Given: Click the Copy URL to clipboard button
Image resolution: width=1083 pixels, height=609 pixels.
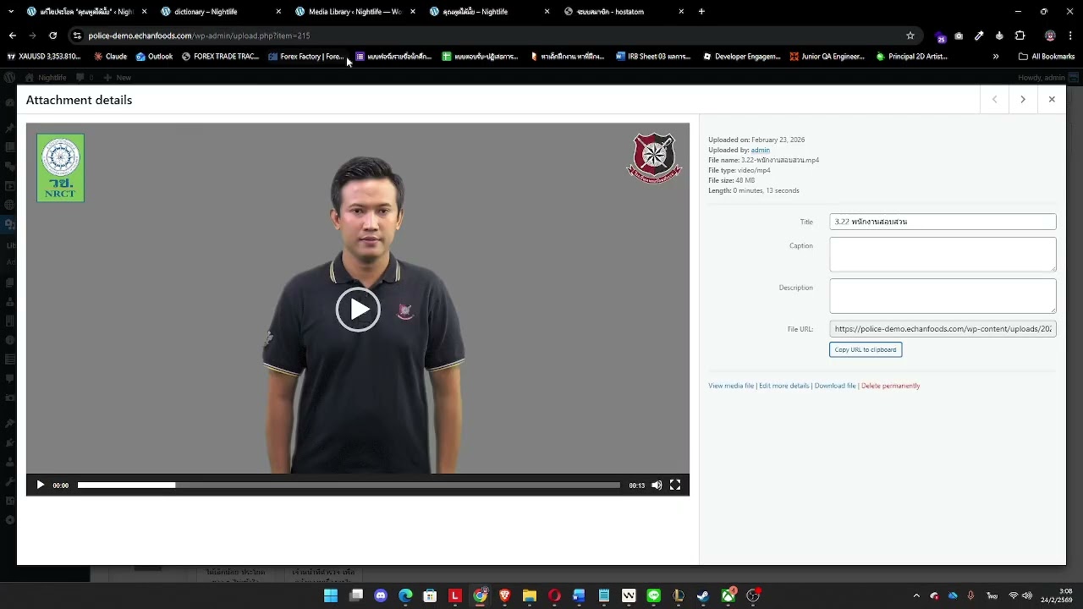Looking at the screenshot, I should pyautogui.click(x=866, y=350).
